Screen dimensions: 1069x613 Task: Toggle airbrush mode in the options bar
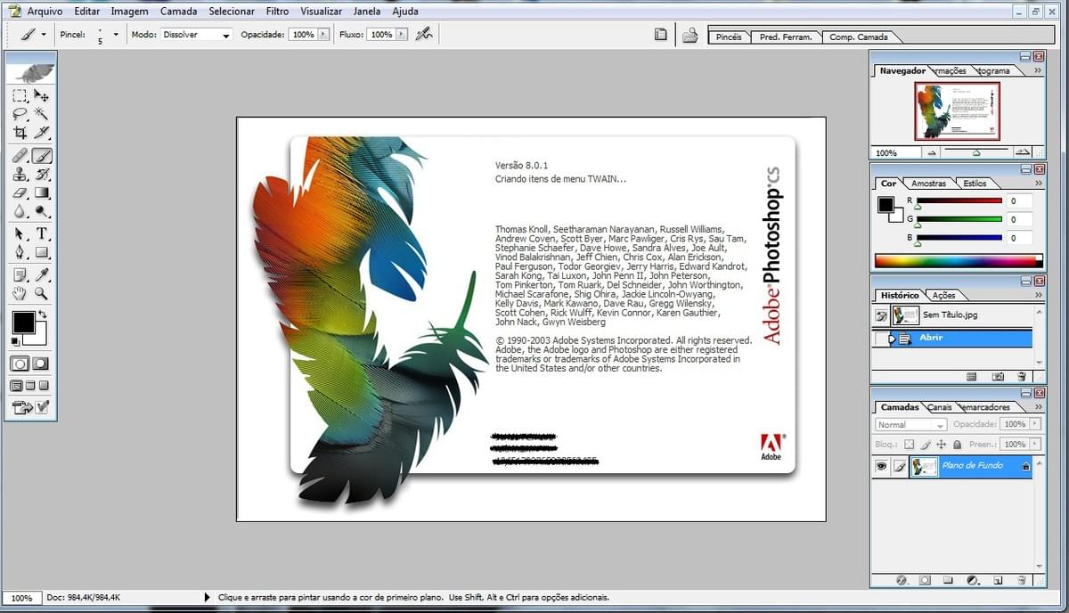pyautogui.click(x=423, y=34)
